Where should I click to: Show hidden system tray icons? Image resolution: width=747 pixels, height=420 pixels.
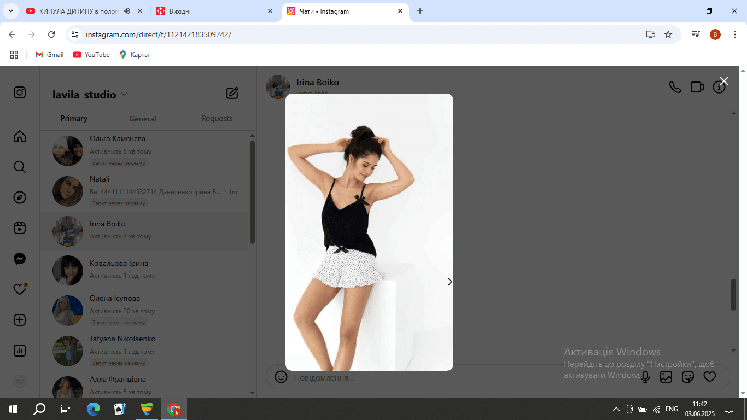616,409
